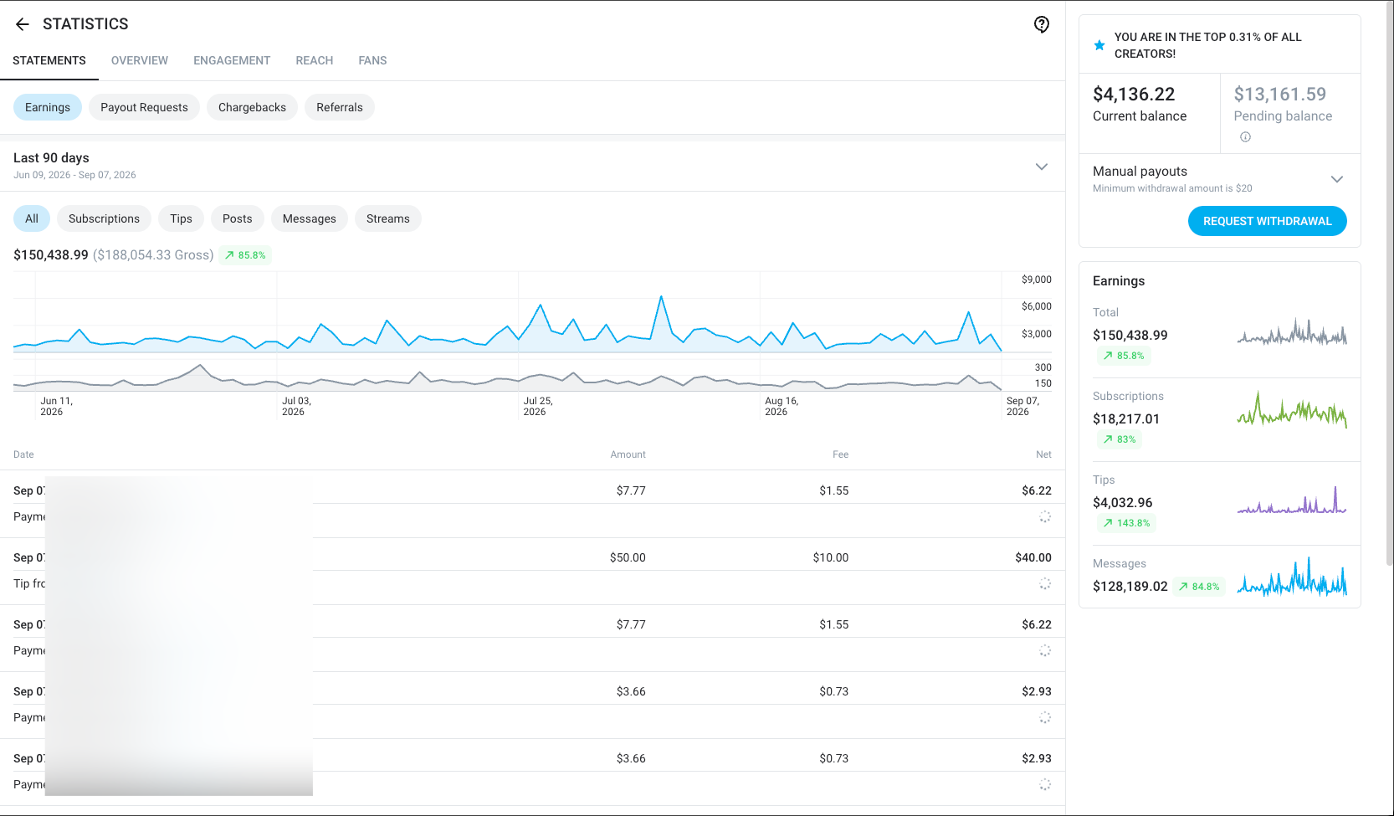Click the pending status icon in the $50.00 row
Viewport: 1394px width, 816px height.
click(1045, 583)
